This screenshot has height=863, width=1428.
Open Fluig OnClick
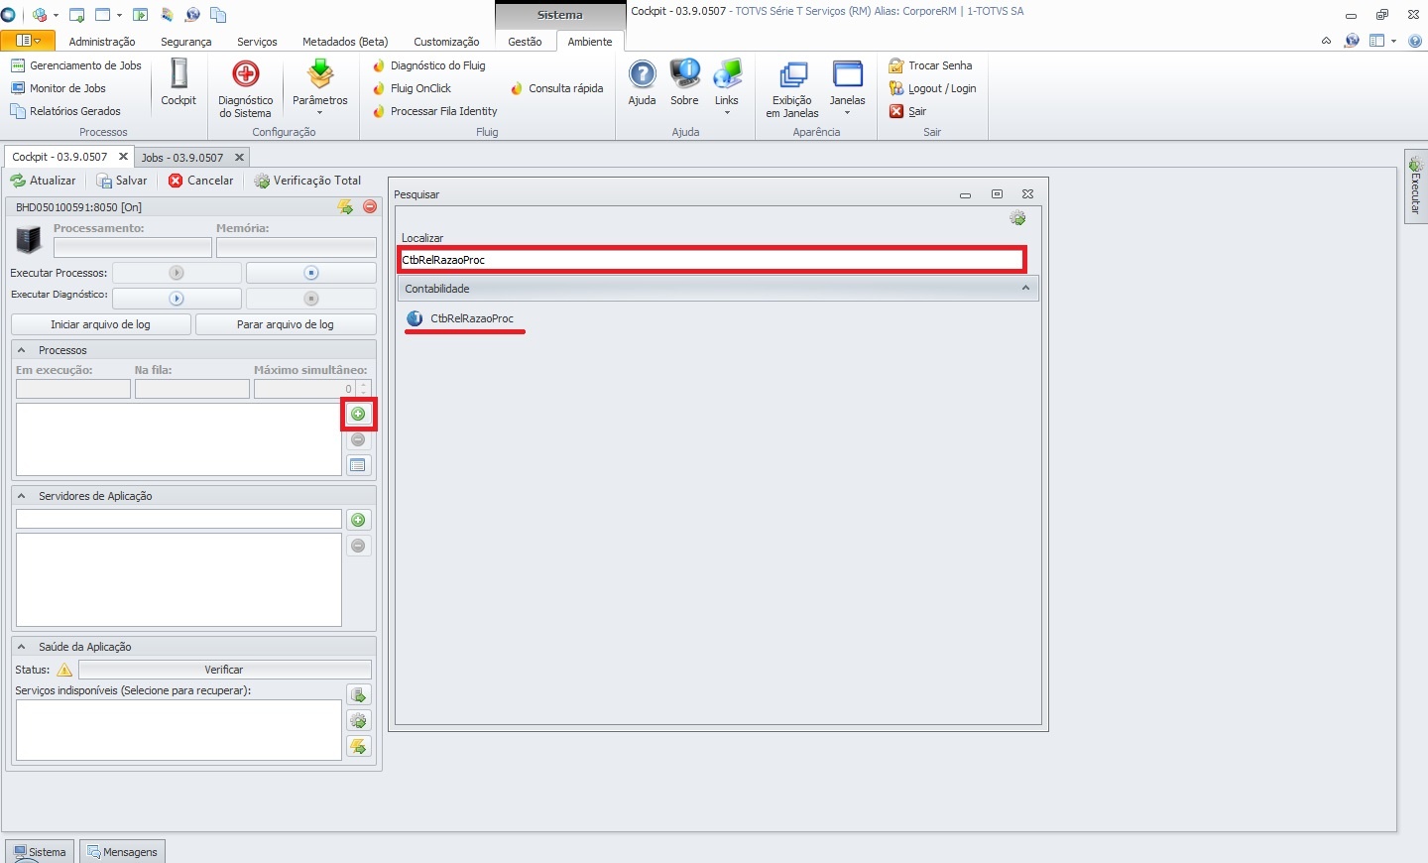[x=412, y=88]
